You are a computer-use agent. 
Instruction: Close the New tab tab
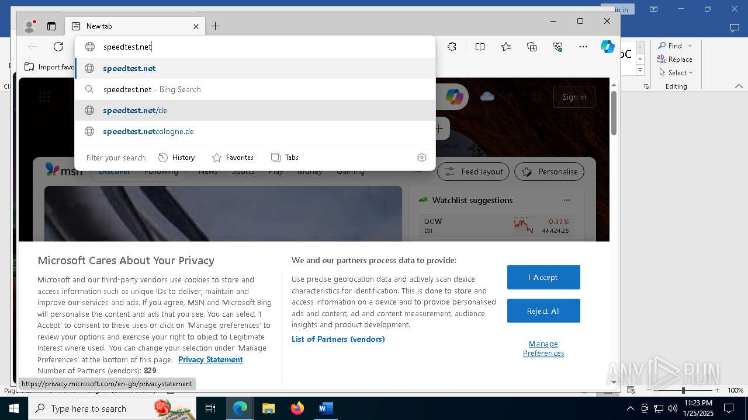pos(196,26)
